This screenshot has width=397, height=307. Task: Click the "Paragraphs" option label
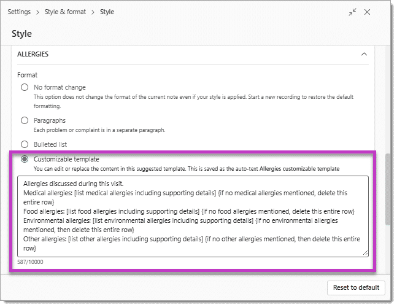pyautogui.click(x=50, y=120)
